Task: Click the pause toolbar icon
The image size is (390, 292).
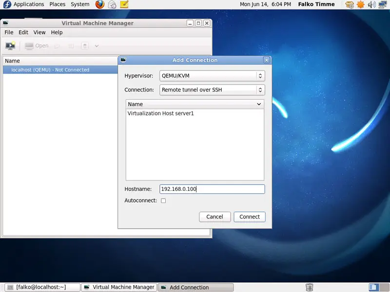Action: pos(71,46)
